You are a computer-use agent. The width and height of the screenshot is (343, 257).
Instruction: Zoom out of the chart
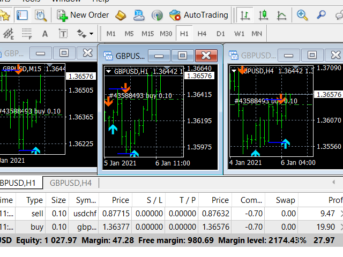(x=321, y=15)
